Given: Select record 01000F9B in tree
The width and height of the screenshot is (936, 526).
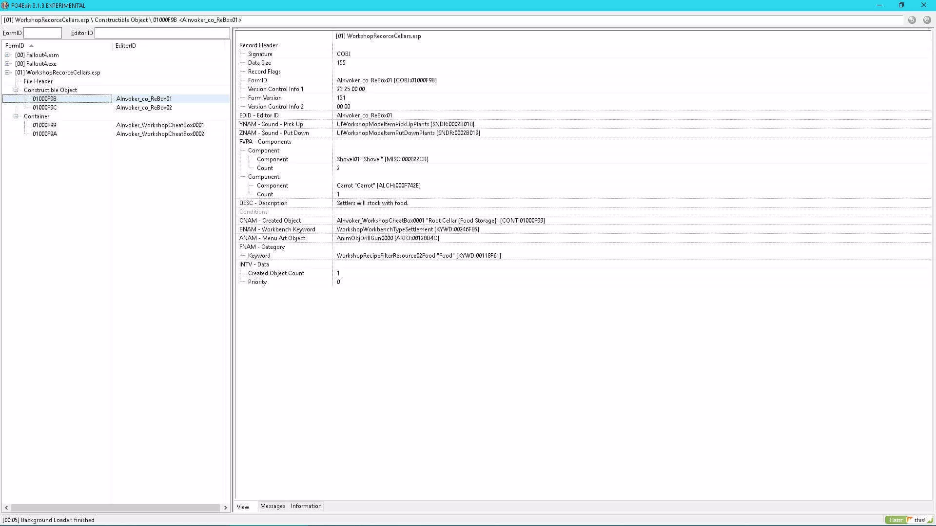Looking at the screenshot, I should pyautogui.click(x=44, y=99).
